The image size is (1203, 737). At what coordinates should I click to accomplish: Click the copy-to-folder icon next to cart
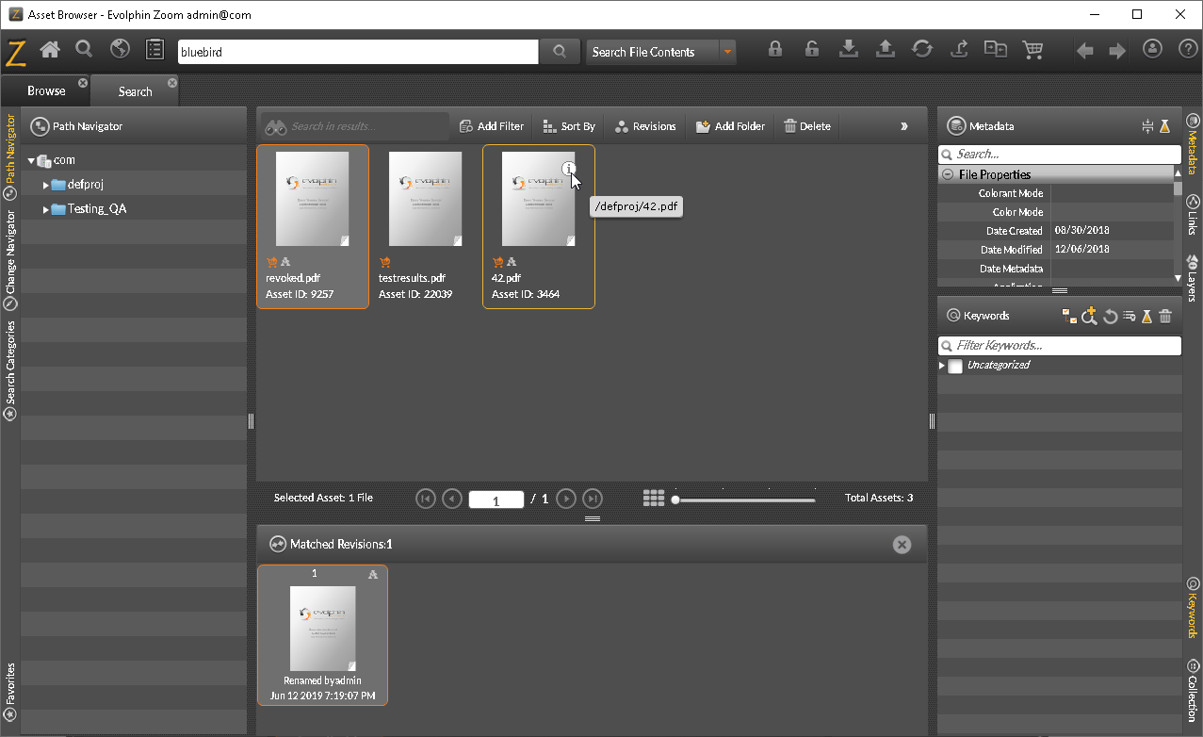tap(996, 50)
